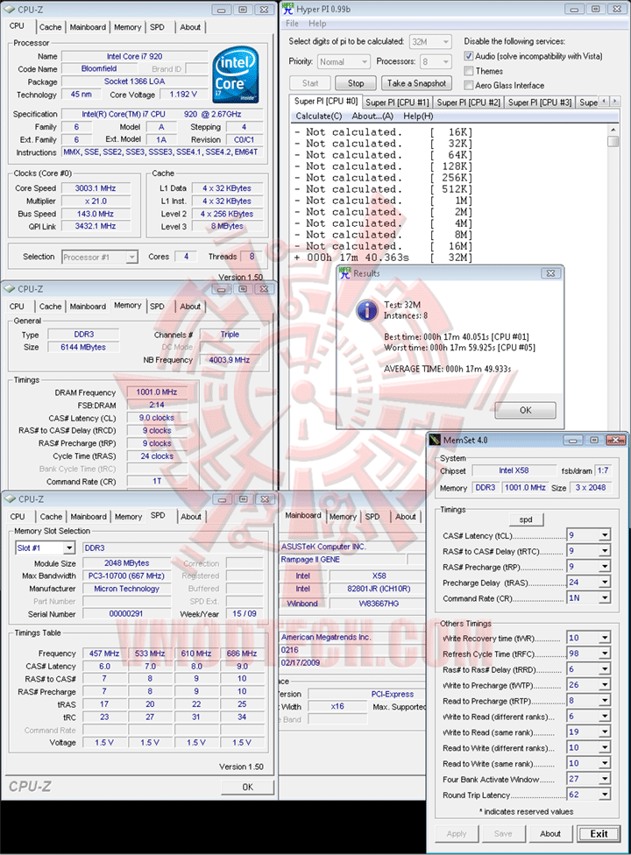Open Cache tab in top CPU-Z window
Viewport: 631px width, 855px height.
click(50, 27)
